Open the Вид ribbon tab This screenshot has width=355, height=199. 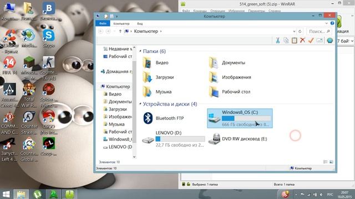click(140, 23)
